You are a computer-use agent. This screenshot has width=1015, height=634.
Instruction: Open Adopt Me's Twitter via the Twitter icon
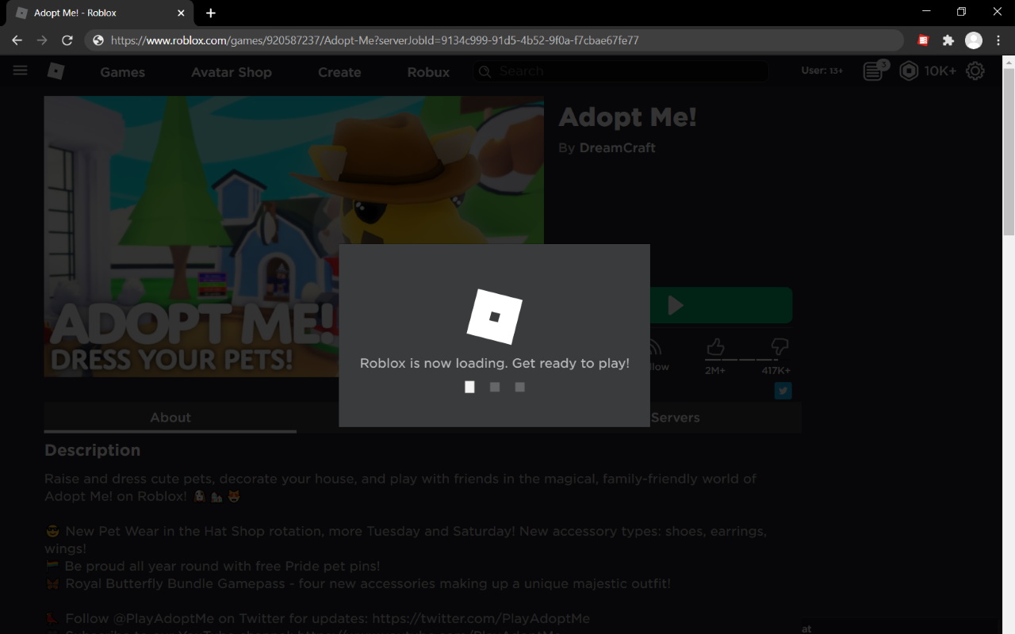click(783, 391)
